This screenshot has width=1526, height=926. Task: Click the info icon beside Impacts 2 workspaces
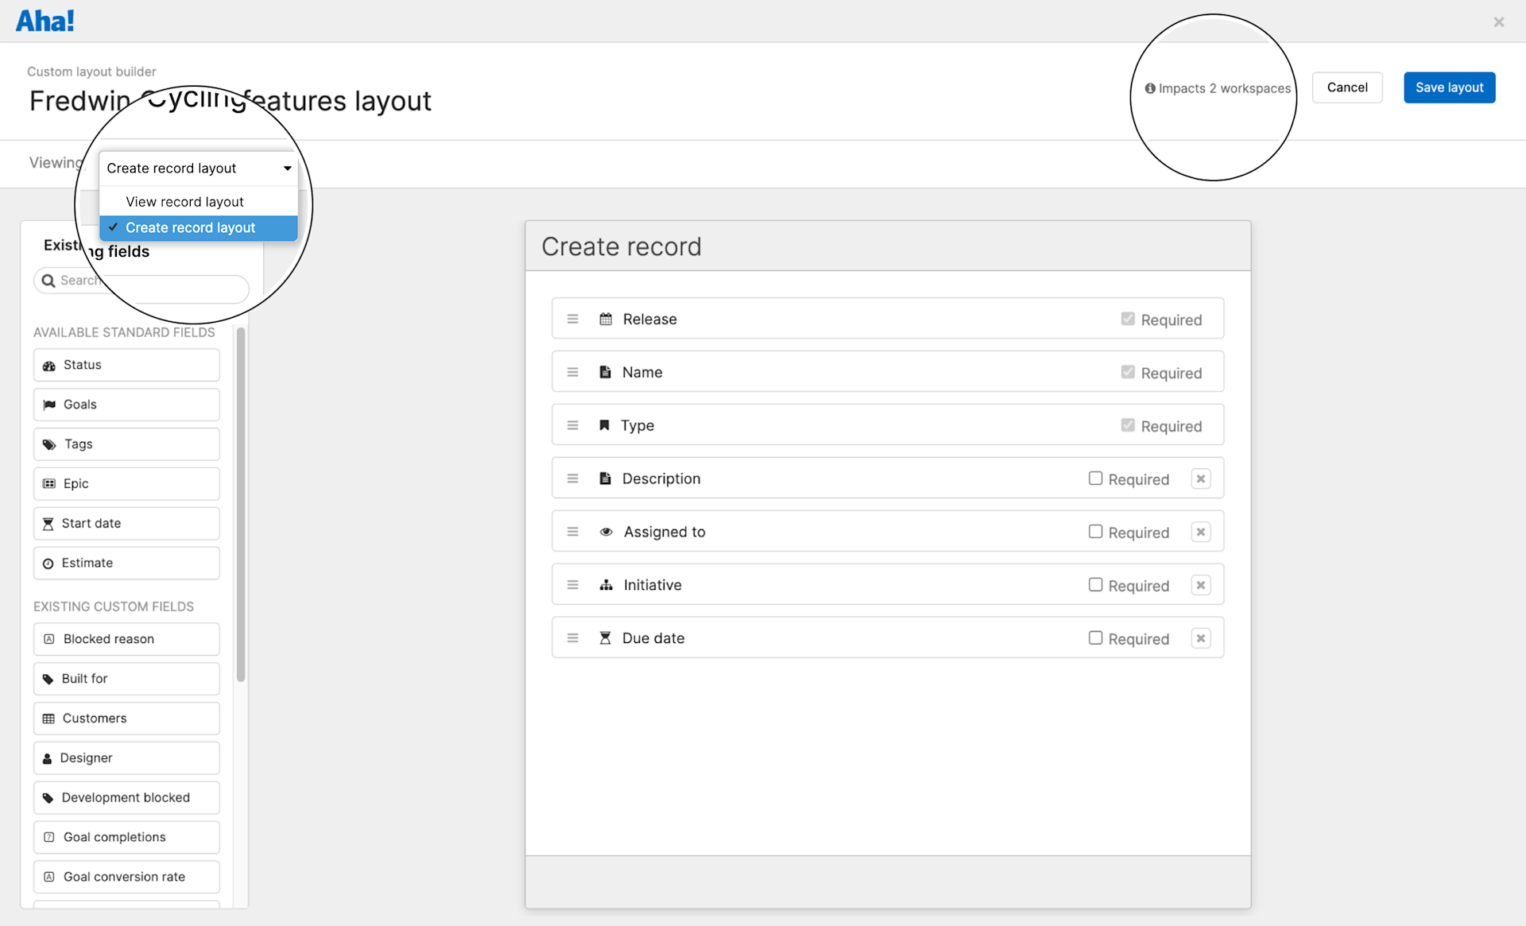pos(1150,88)
